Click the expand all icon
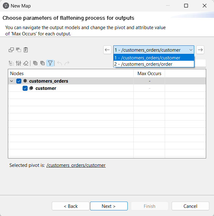Viewport: 214px width, 216px height. (35, 63)
